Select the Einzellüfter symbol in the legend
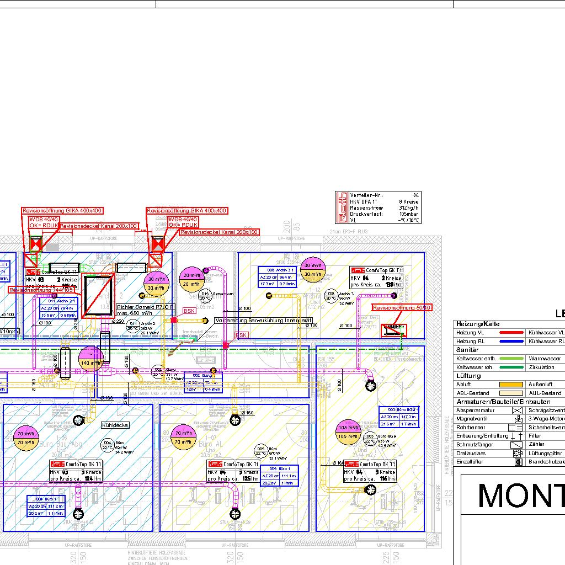 (518, 462)
